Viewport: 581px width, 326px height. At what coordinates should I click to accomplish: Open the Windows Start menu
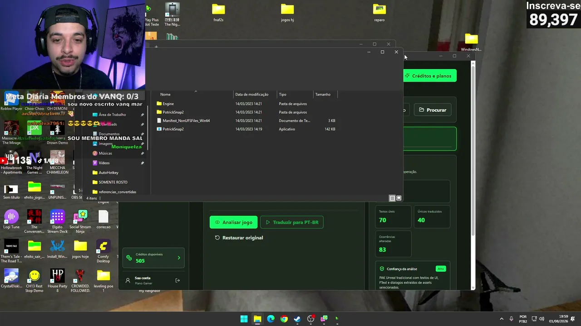(x=244, y=319)
